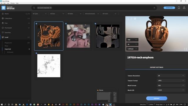188x106 pixels.
Task: Open the user account icon
Action: (x=184, y=8)
